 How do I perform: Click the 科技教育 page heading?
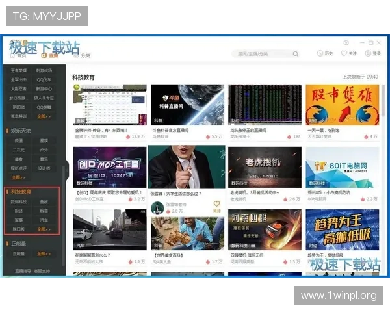[x=83, y=77]
